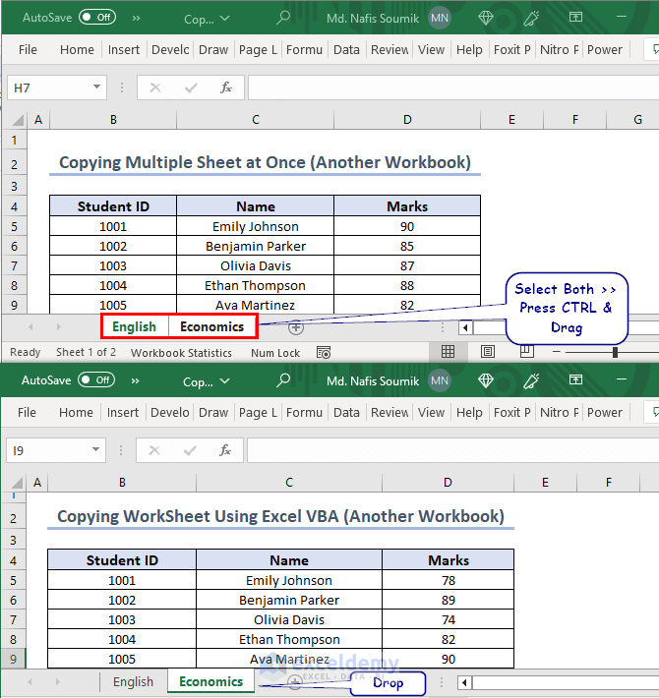Open Data tab in top window
The height and width of the screenshot is (698, 659).
346,49
